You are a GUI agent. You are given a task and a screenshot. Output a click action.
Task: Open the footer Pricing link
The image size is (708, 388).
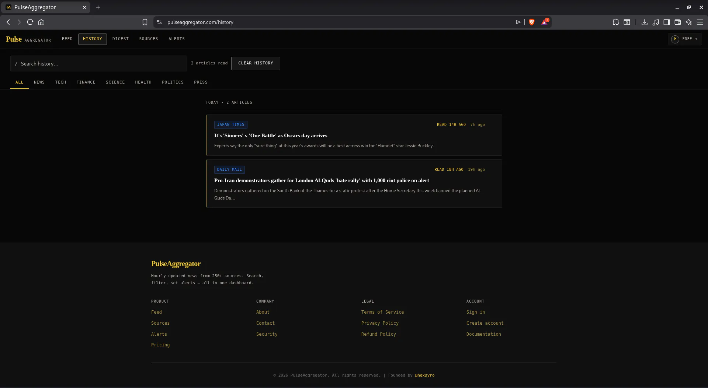(160, 345)
